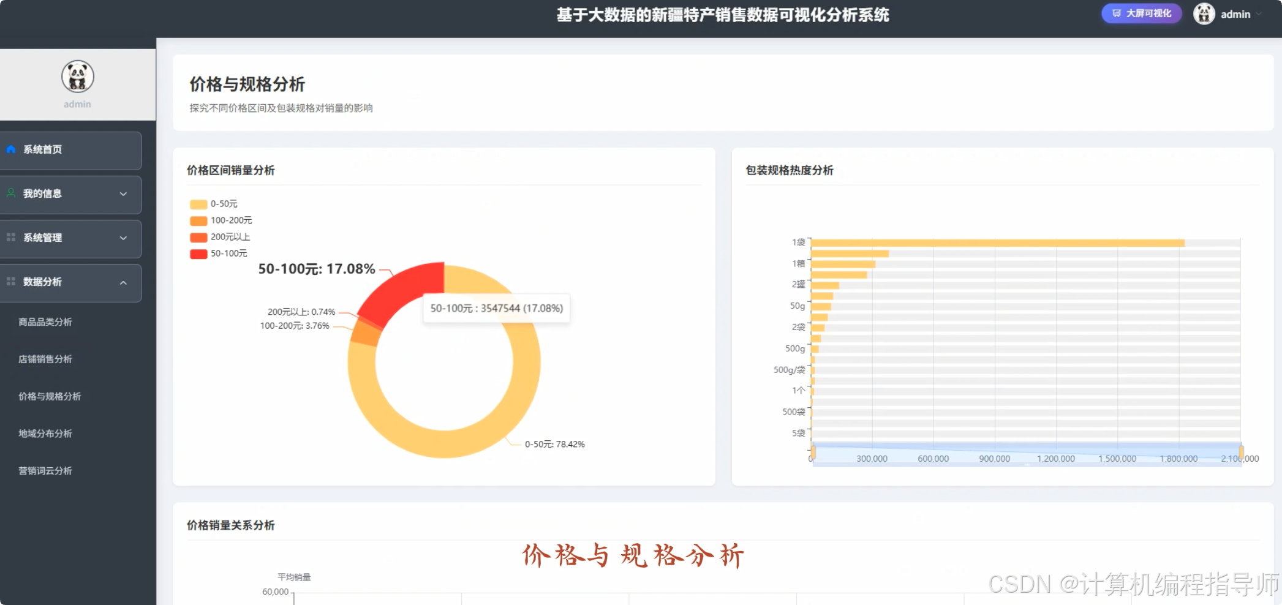Image resolution: width=1282 pixels, height=605 pixels.
Task: Go to 商品品类分析 page
Action: click(x=45, y=322)
